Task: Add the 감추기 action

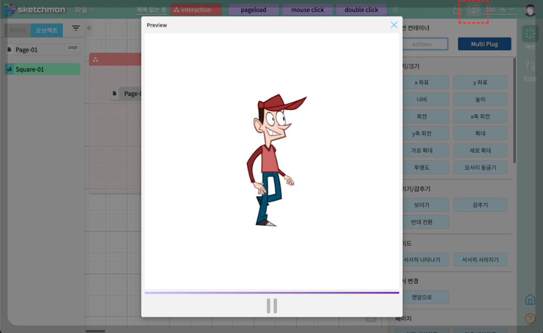Action: (480, 205)
